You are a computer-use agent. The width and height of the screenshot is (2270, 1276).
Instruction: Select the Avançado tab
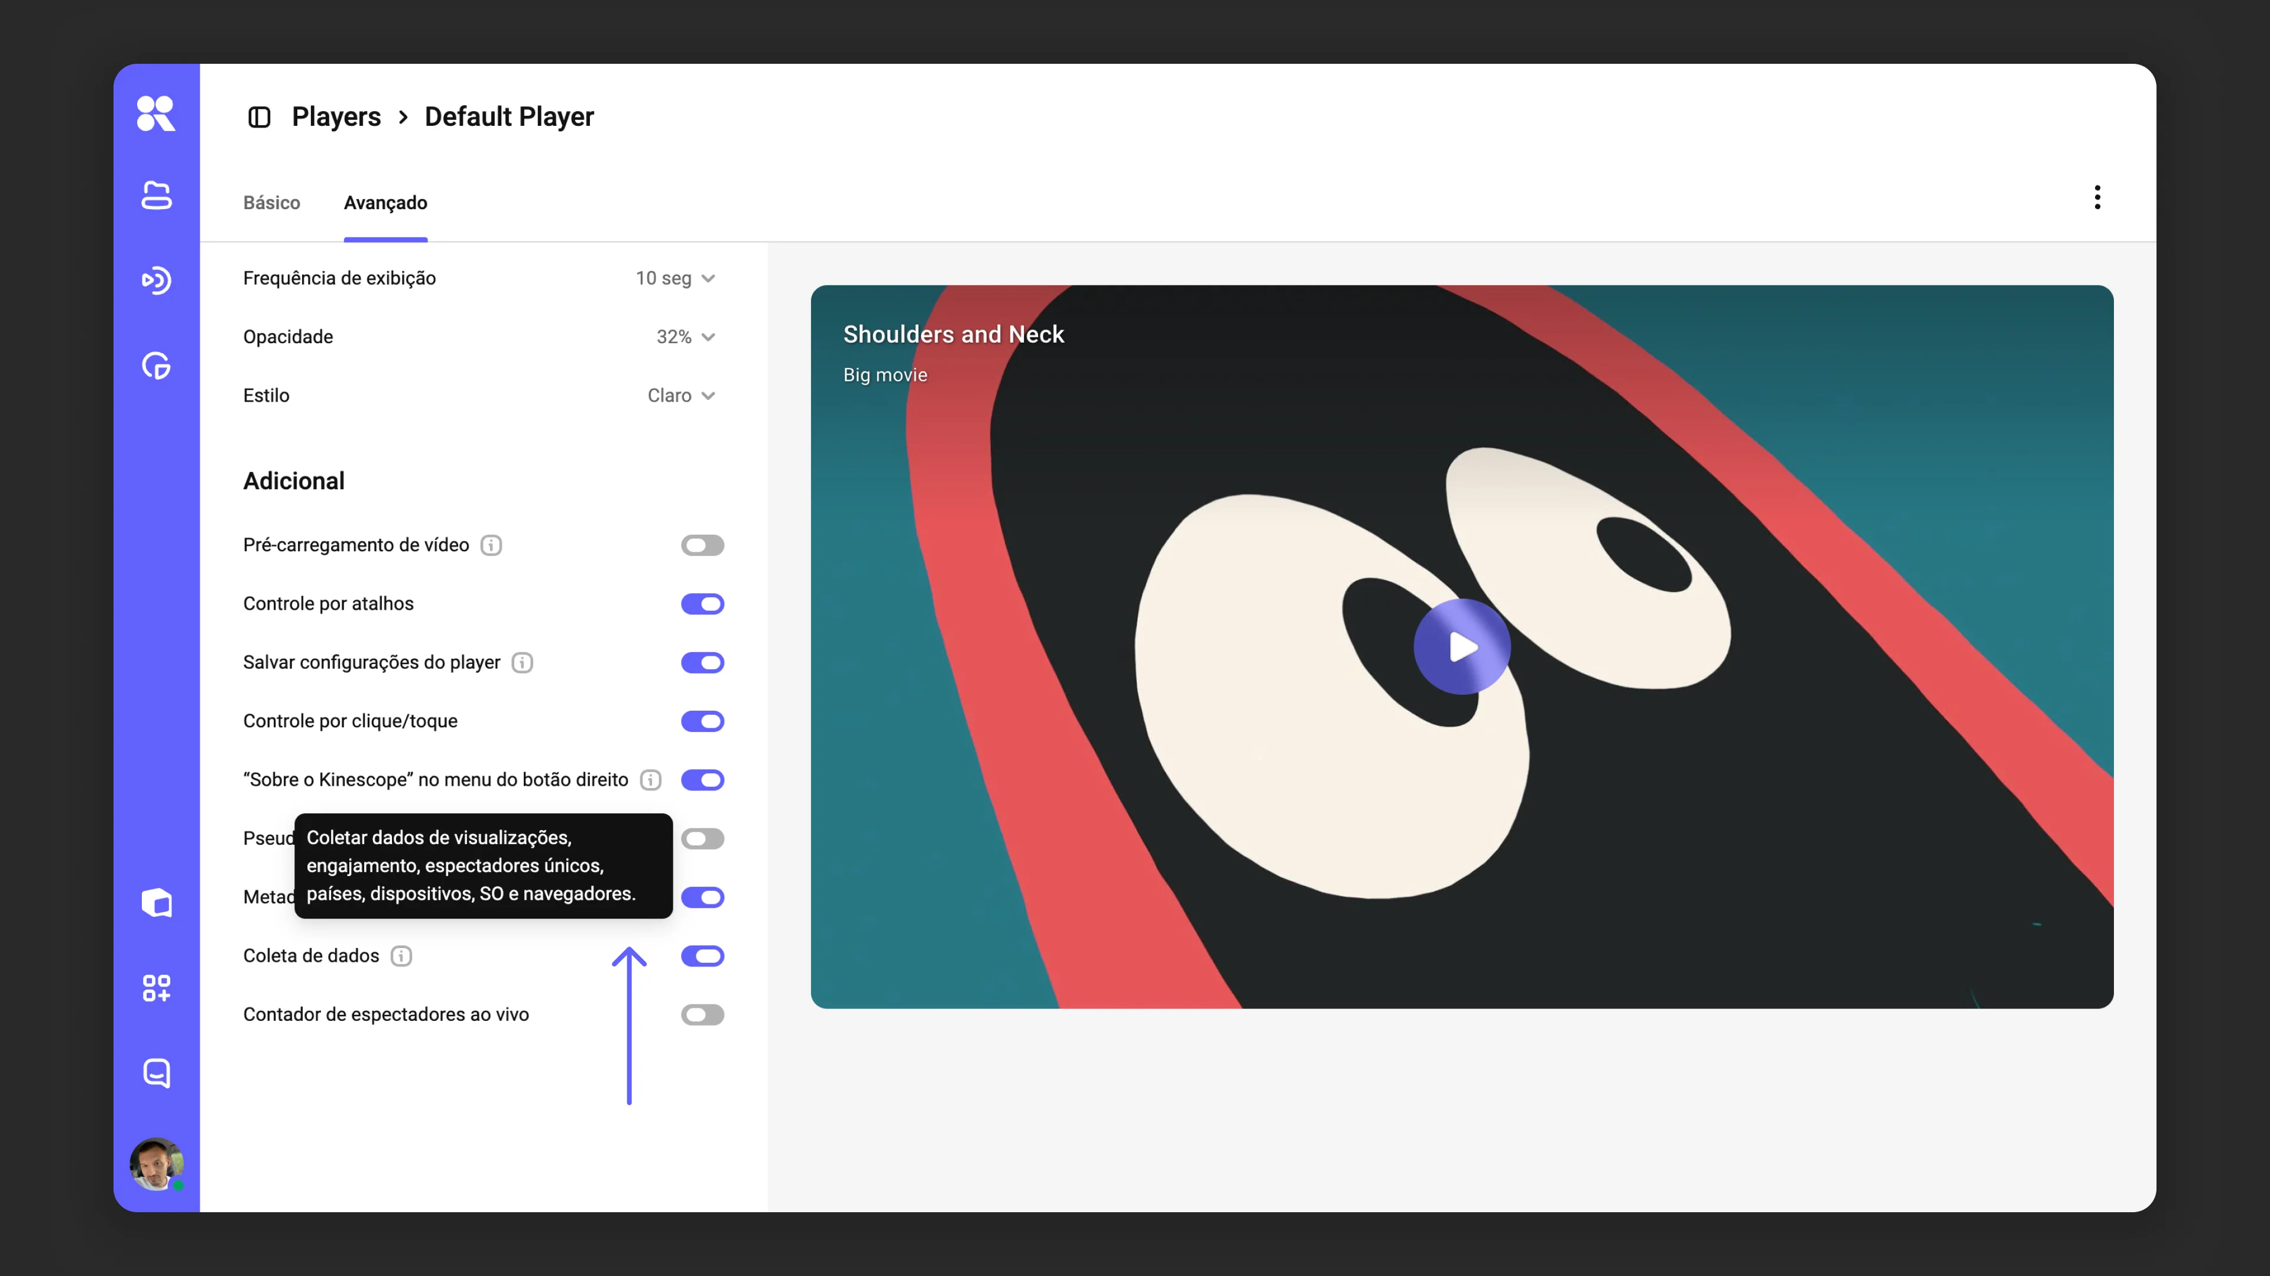(x=385, y=203)
